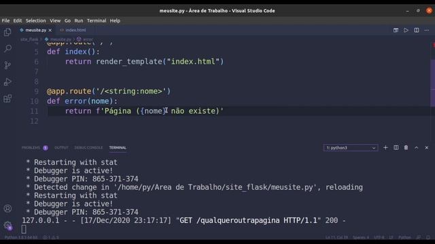
Task: Click "index.html" string in line 6
Action: pyautogui.click(x=193, y=62)
